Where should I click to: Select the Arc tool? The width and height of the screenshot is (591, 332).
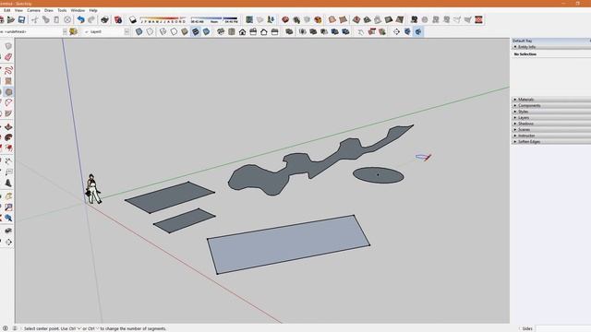(x=8, y=102)
